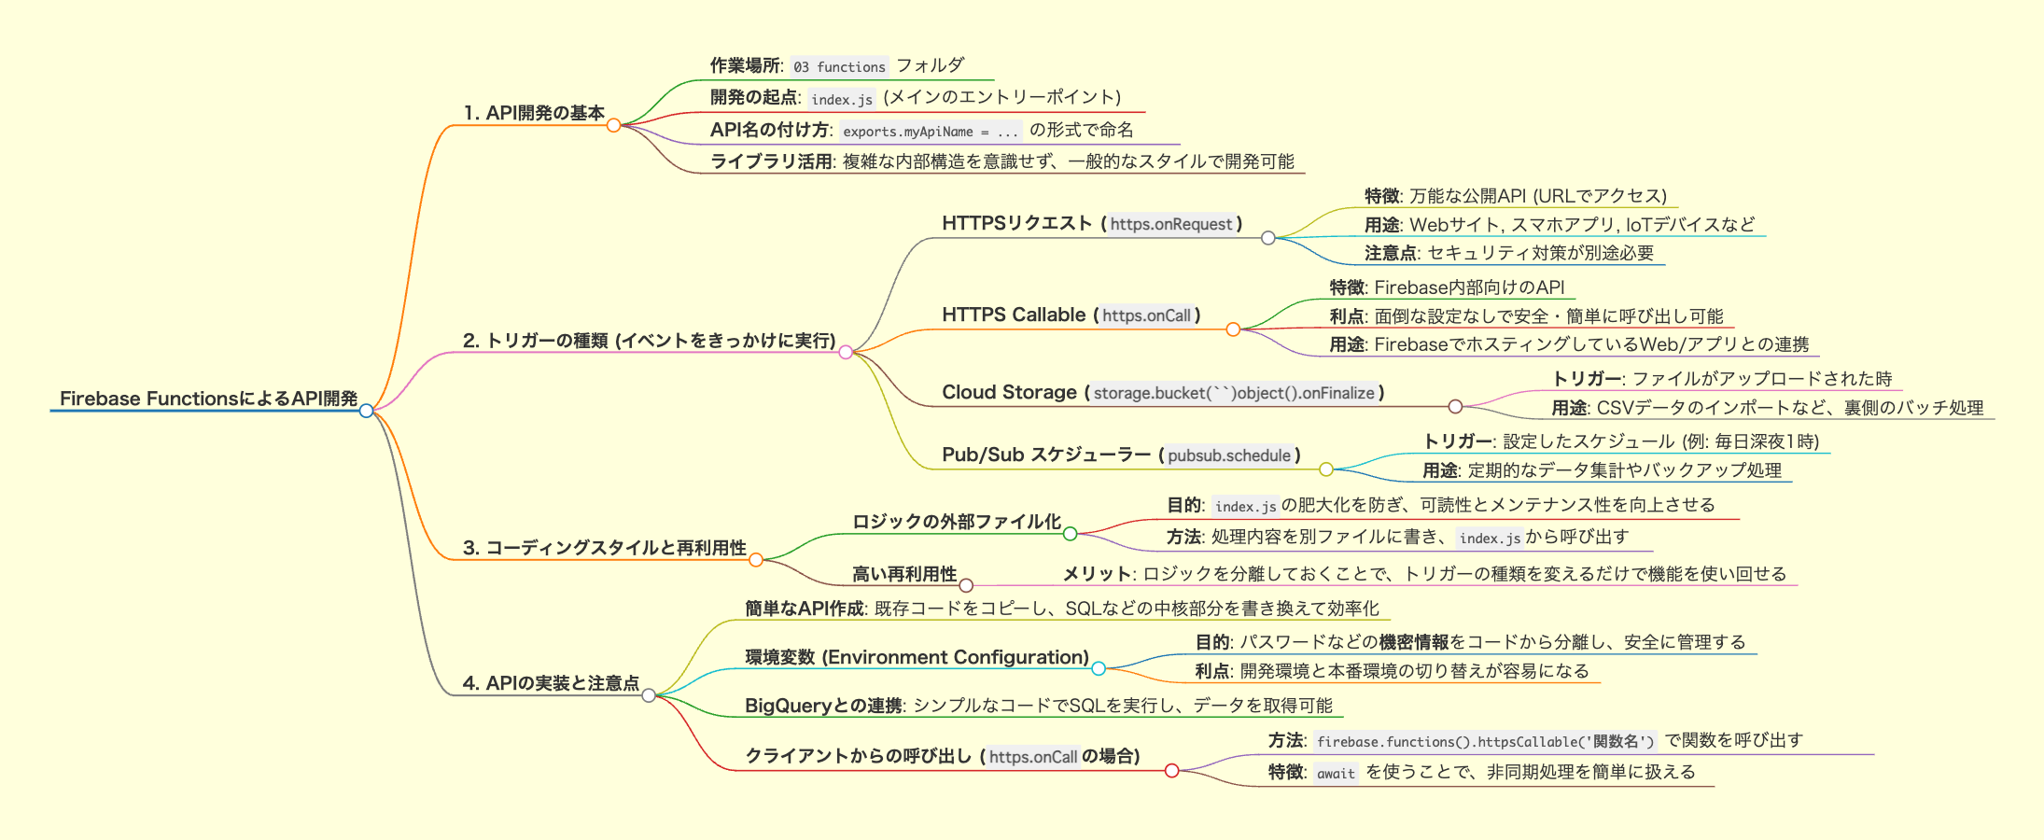This screenshot has width=2044, height=840.
Task: Click 'メリット: ロジックを分離しておくことで' leaf
Action: tap(1424, 574)
